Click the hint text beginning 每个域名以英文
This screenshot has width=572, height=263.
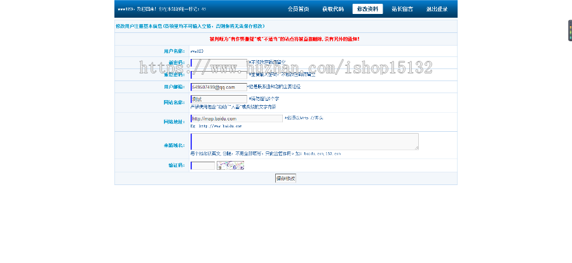tap(266, 154)
